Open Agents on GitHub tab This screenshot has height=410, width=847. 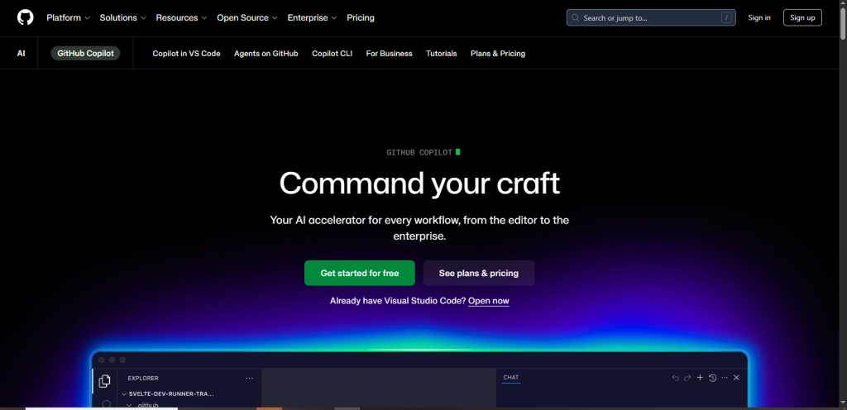coord(266,54)
